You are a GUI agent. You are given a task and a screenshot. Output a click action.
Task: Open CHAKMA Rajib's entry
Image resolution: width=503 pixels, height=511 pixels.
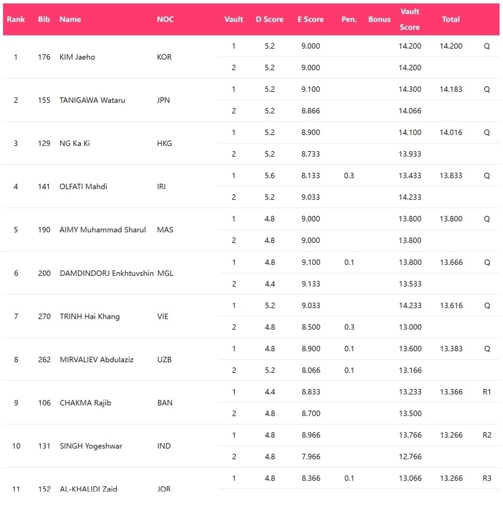coord(85,403)
